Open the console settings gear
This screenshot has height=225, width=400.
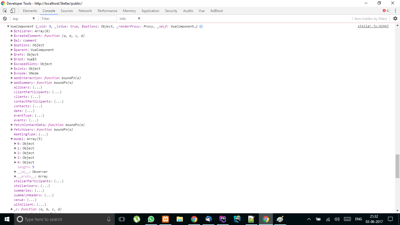pyautogui.click(x=395, y=18)
